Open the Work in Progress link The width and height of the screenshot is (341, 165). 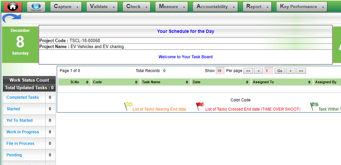point(22,132)
